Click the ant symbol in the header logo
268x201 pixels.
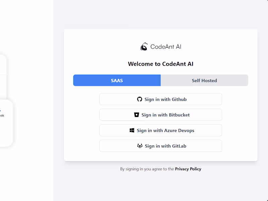point(143,47)
